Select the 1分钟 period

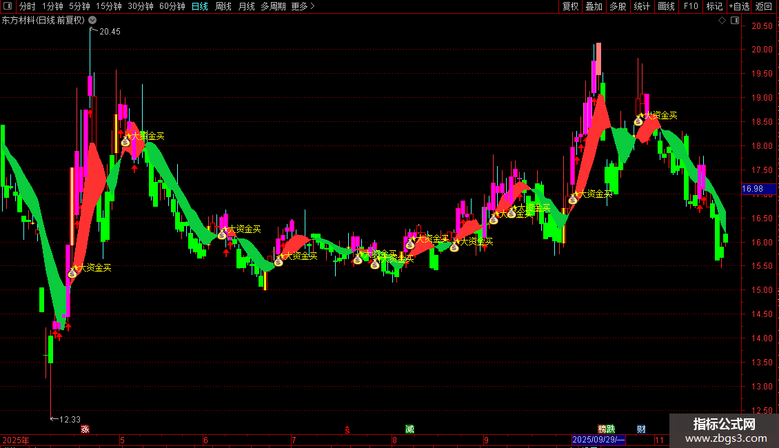pos(52,6)
